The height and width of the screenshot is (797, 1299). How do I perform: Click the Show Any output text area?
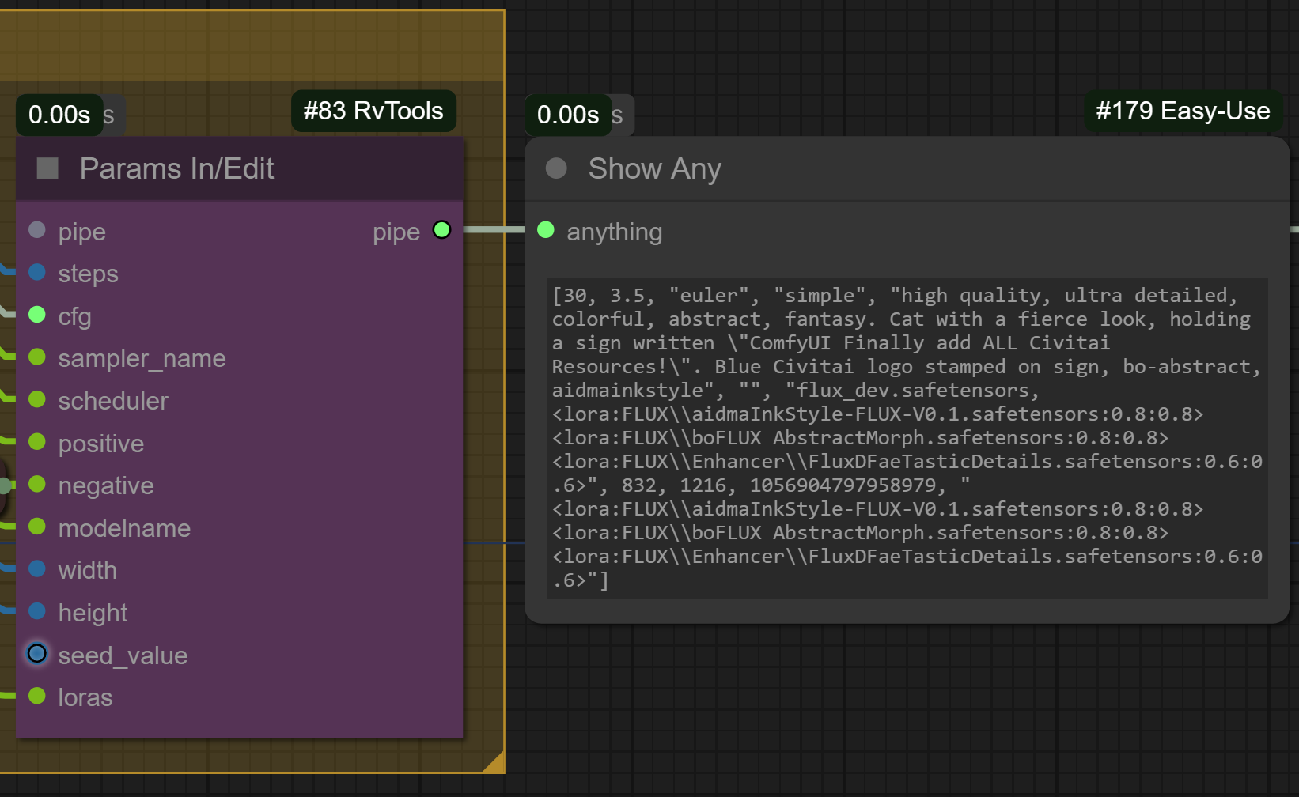(907, 437)
